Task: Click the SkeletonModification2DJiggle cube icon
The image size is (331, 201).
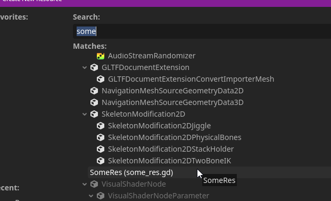Action: pyautogui.click(x=101, y=126)
